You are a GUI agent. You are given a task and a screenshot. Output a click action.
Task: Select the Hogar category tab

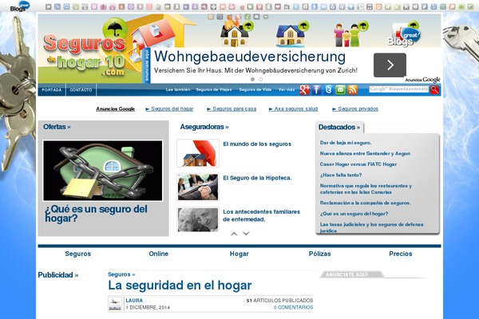click(x=239, y=254)
